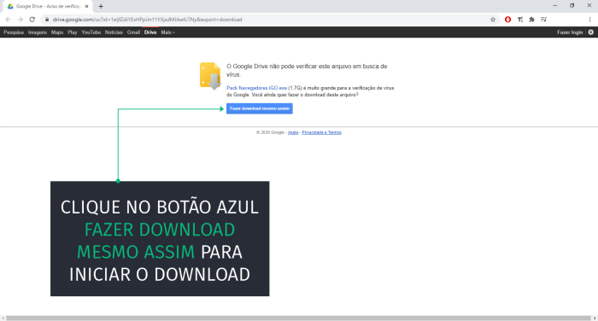Open Imagens in the Google bar
Screen dimensions: 598x321
(38, 32)
